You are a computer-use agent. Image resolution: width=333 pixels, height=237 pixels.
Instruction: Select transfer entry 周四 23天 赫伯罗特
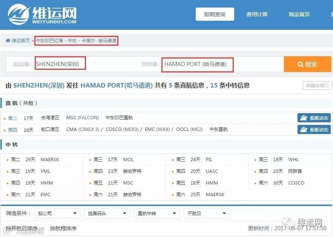117,171
